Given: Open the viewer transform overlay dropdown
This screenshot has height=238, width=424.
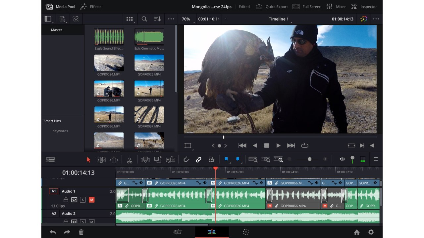Looking at the screenshot, I should click(x=188, y=146).
